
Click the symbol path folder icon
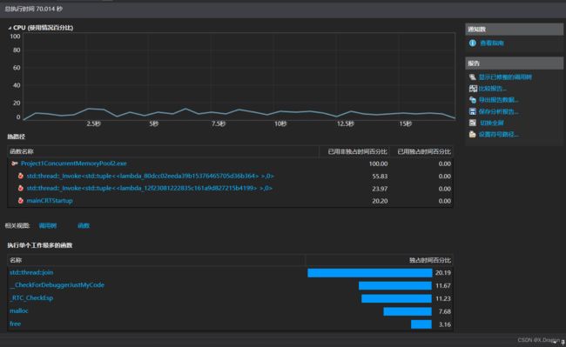tap(473, 135)
